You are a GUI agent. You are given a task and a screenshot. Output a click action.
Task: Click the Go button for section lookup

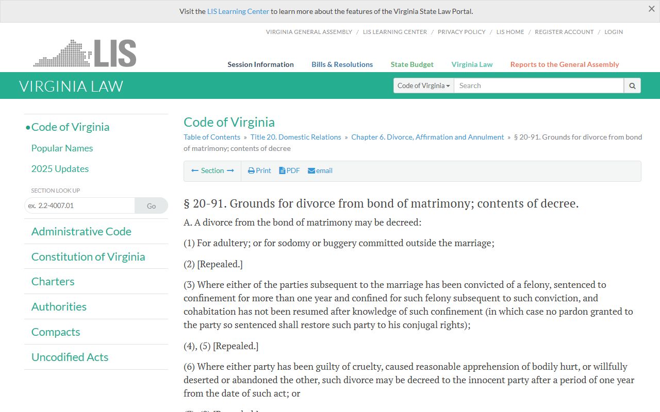tap(151, 205)
